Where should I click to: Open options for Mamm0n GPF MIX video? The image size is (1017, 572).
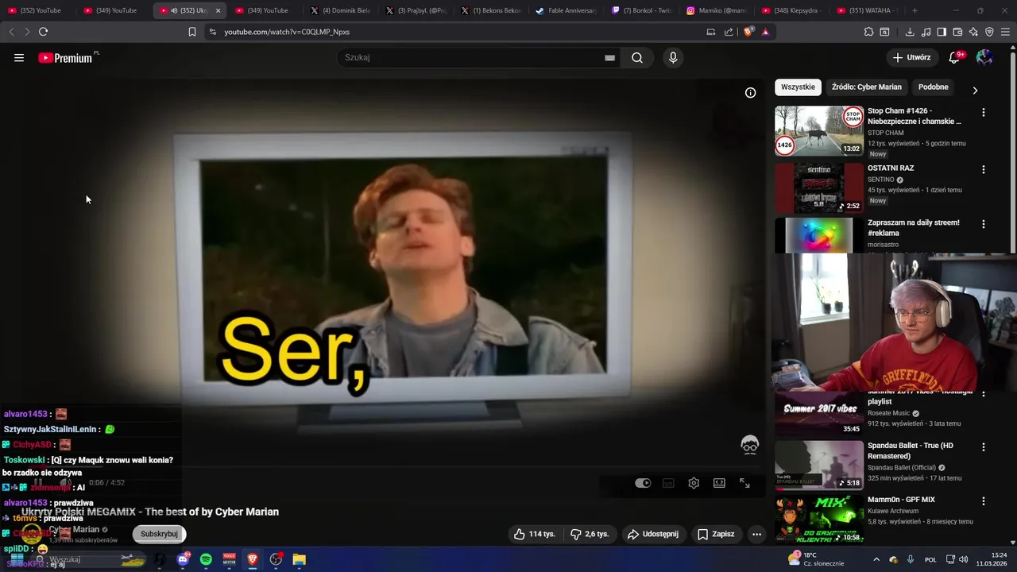[984, 501]
